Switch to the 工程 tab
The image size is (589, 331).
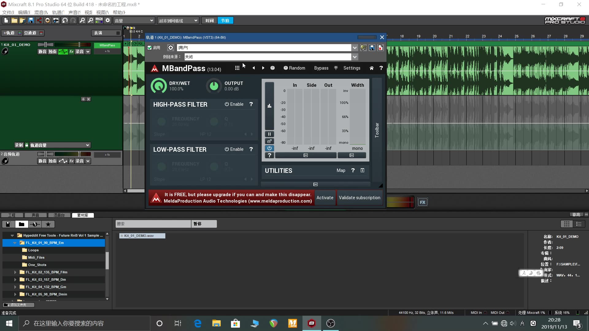[12, 215]
